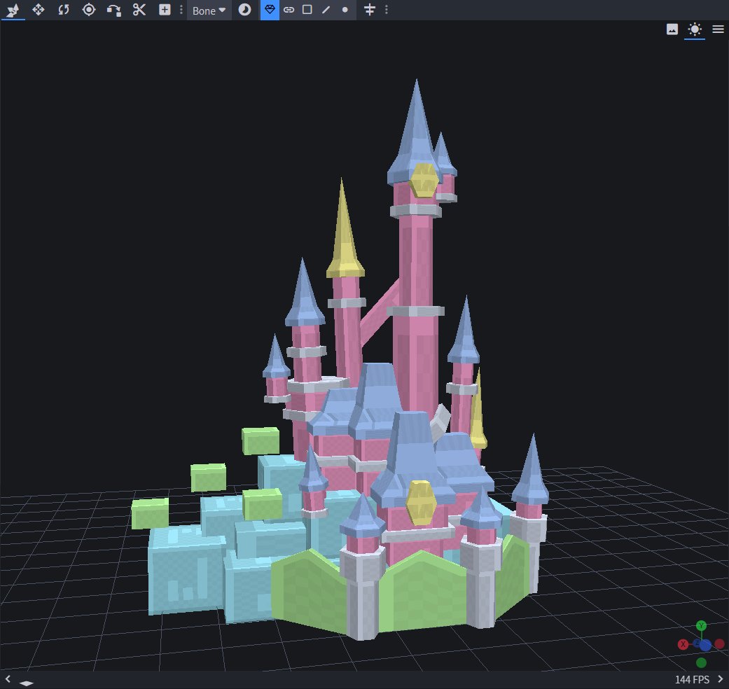729x689 pixels.
Task: Select the Pivot tool
Action: [x=89, y=10]
